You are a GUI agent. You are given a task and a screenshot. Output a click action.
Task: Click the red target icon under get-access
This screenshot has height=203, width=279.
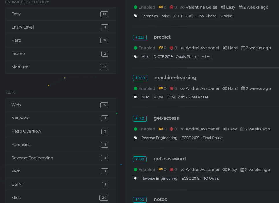click(171, 129)
